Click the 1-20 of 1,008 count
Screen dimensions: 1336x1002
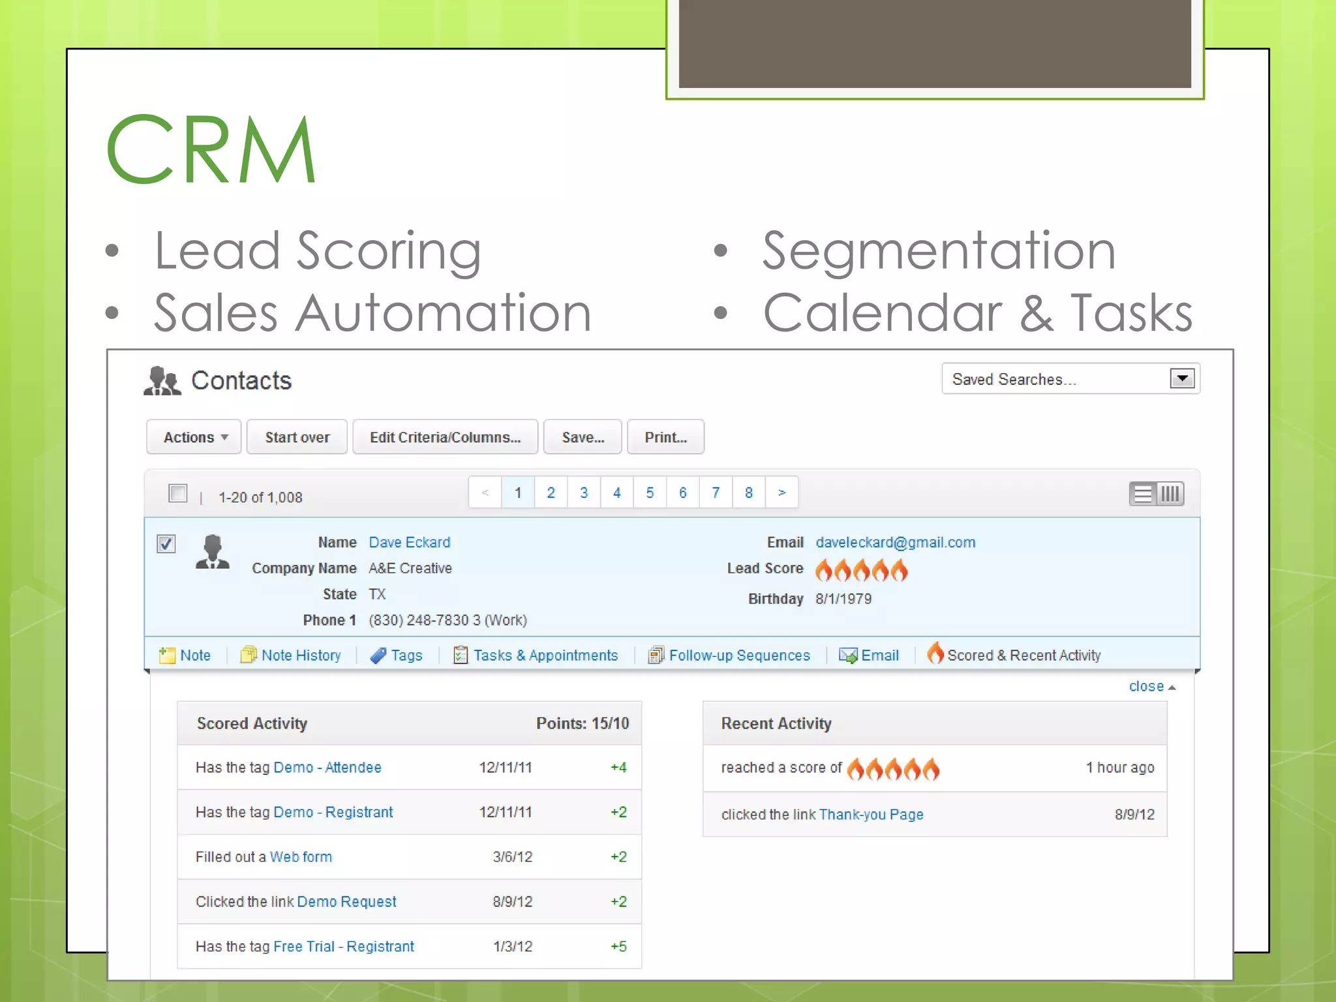pyautogui.click(x=260, y=497)
